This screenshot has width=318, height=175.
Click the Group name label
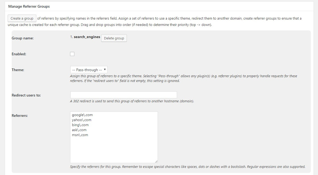pos(23,38)
